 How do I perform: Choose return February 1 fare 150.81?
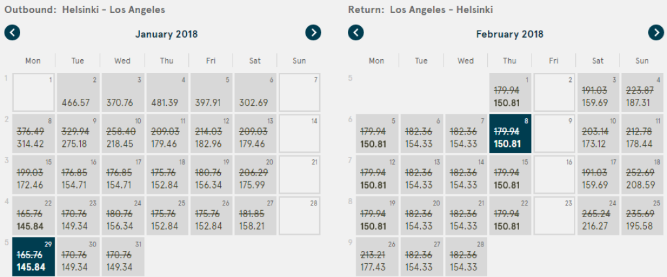point(509,92)
